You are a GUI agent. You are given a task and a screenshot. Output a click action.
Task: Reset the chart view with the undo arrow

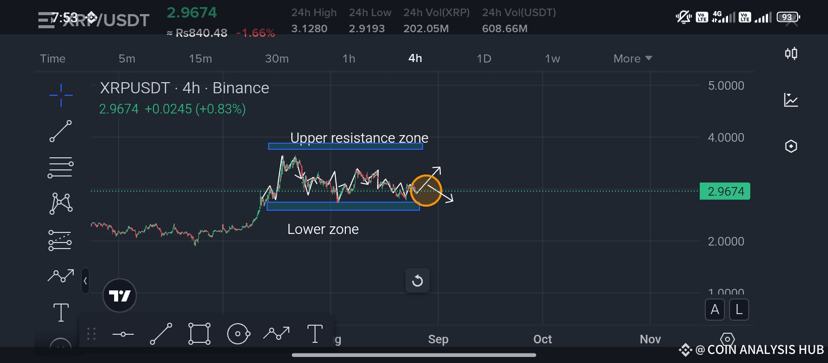click(x=418, y=280)
